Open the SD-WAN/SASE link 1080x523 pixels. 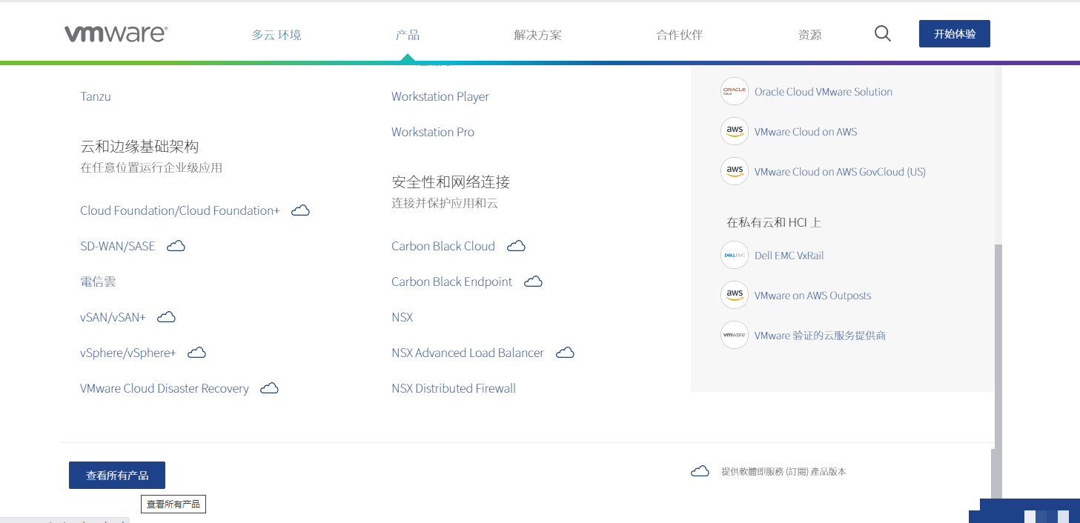[118, 246]
